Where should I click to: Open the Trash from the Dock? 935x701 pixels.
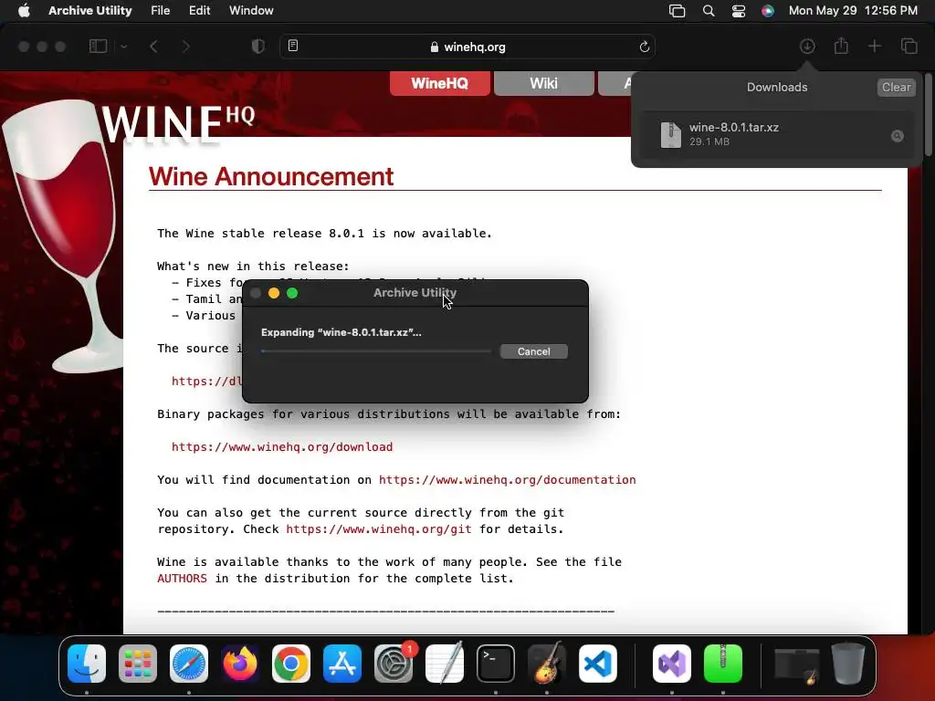tap(848, 664)
